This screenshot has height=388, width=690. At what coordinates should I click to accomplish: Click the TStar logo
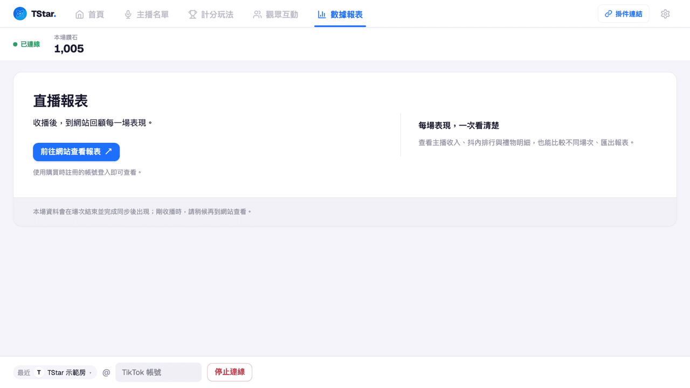pos(34,14)
